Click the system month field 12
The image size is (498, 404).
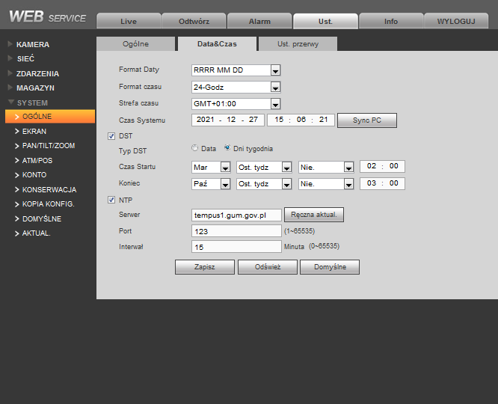[231, 120]
